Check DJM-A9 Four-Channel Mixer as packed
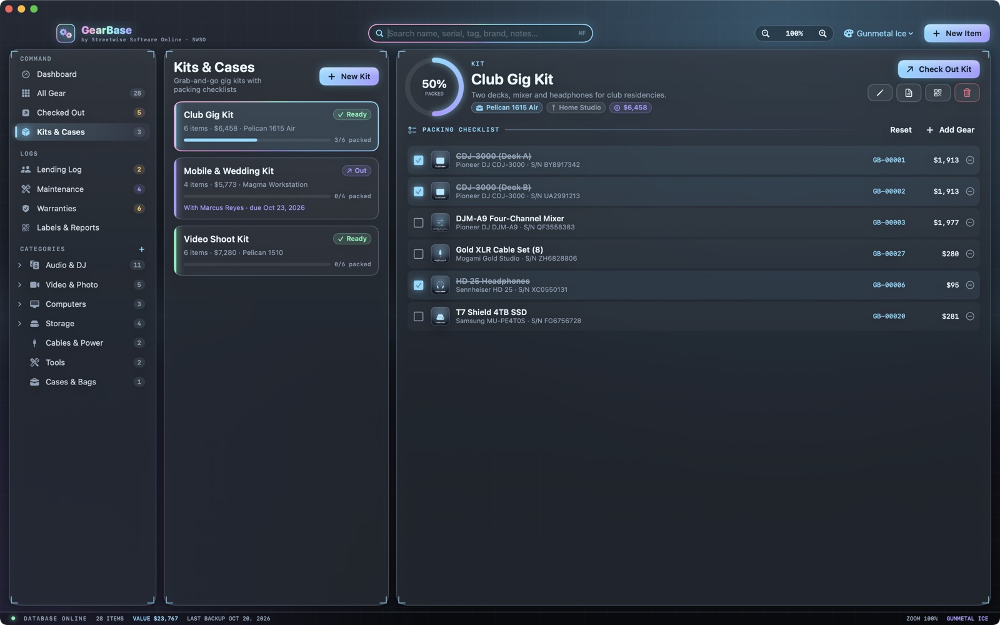The image size is (1000, 625). click(x=418, y=222)
